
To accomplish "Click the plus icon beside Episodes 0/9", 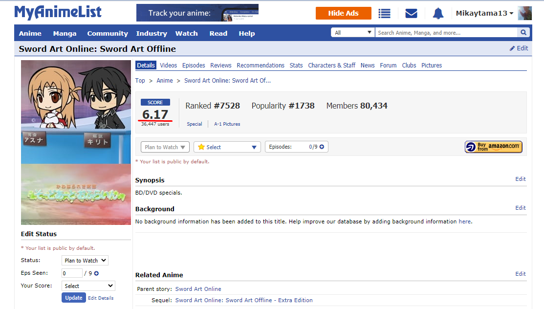I will coord(322,147).
